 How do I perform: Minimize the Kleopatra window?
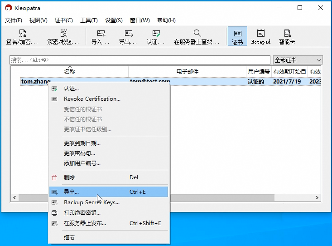click(x=279, y=8)
